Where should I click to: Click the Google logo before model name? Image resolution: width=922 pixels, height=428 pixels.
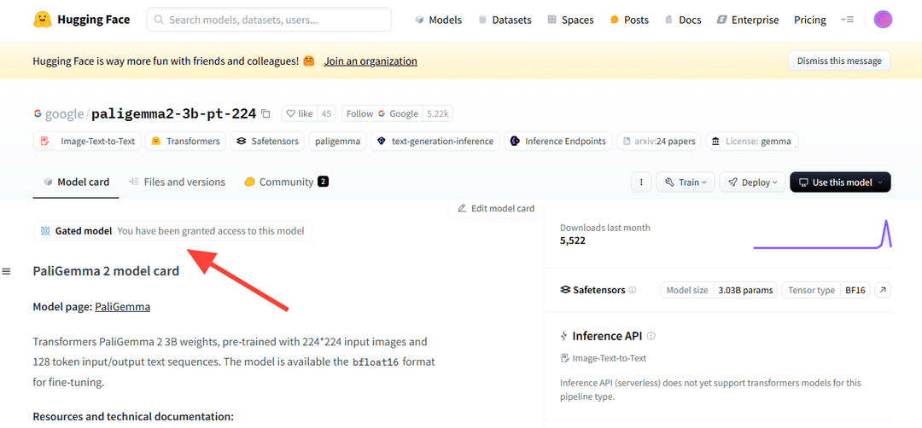[38, 114]
